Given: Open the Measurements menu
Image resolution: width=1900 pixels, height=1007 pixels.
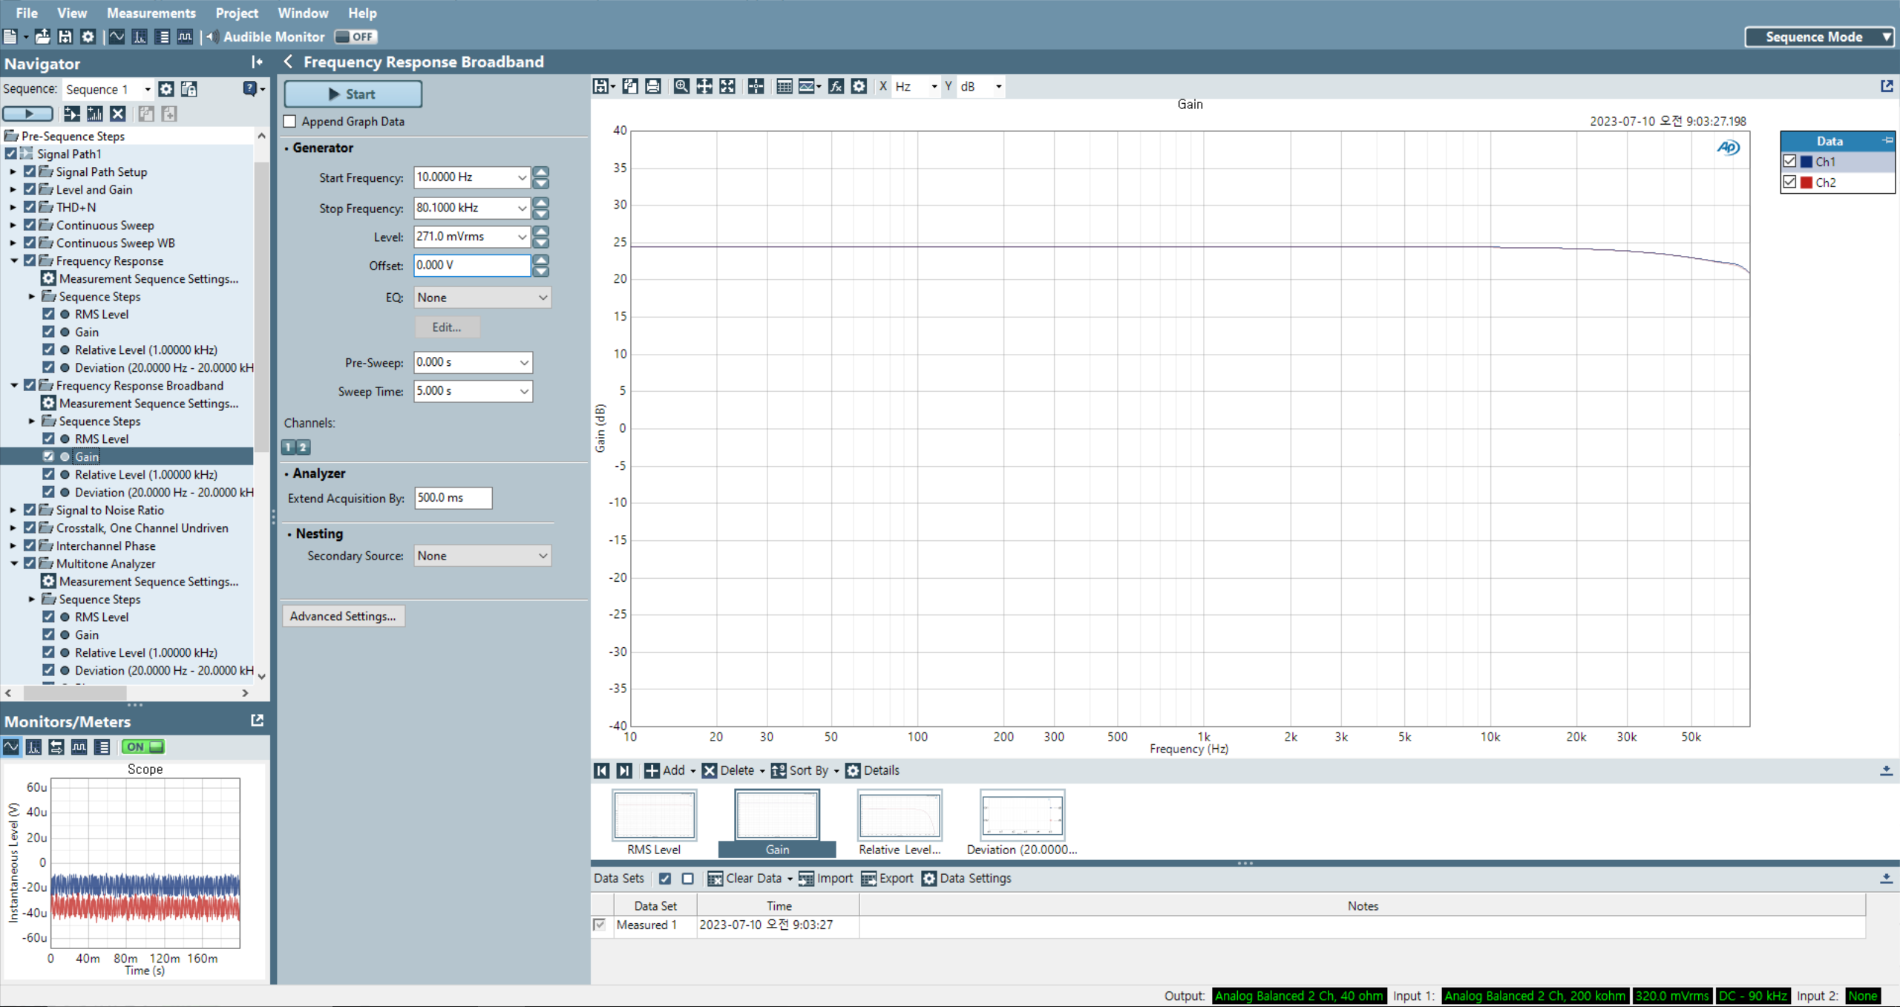Looking at the screenshot, I should [151, 13].
